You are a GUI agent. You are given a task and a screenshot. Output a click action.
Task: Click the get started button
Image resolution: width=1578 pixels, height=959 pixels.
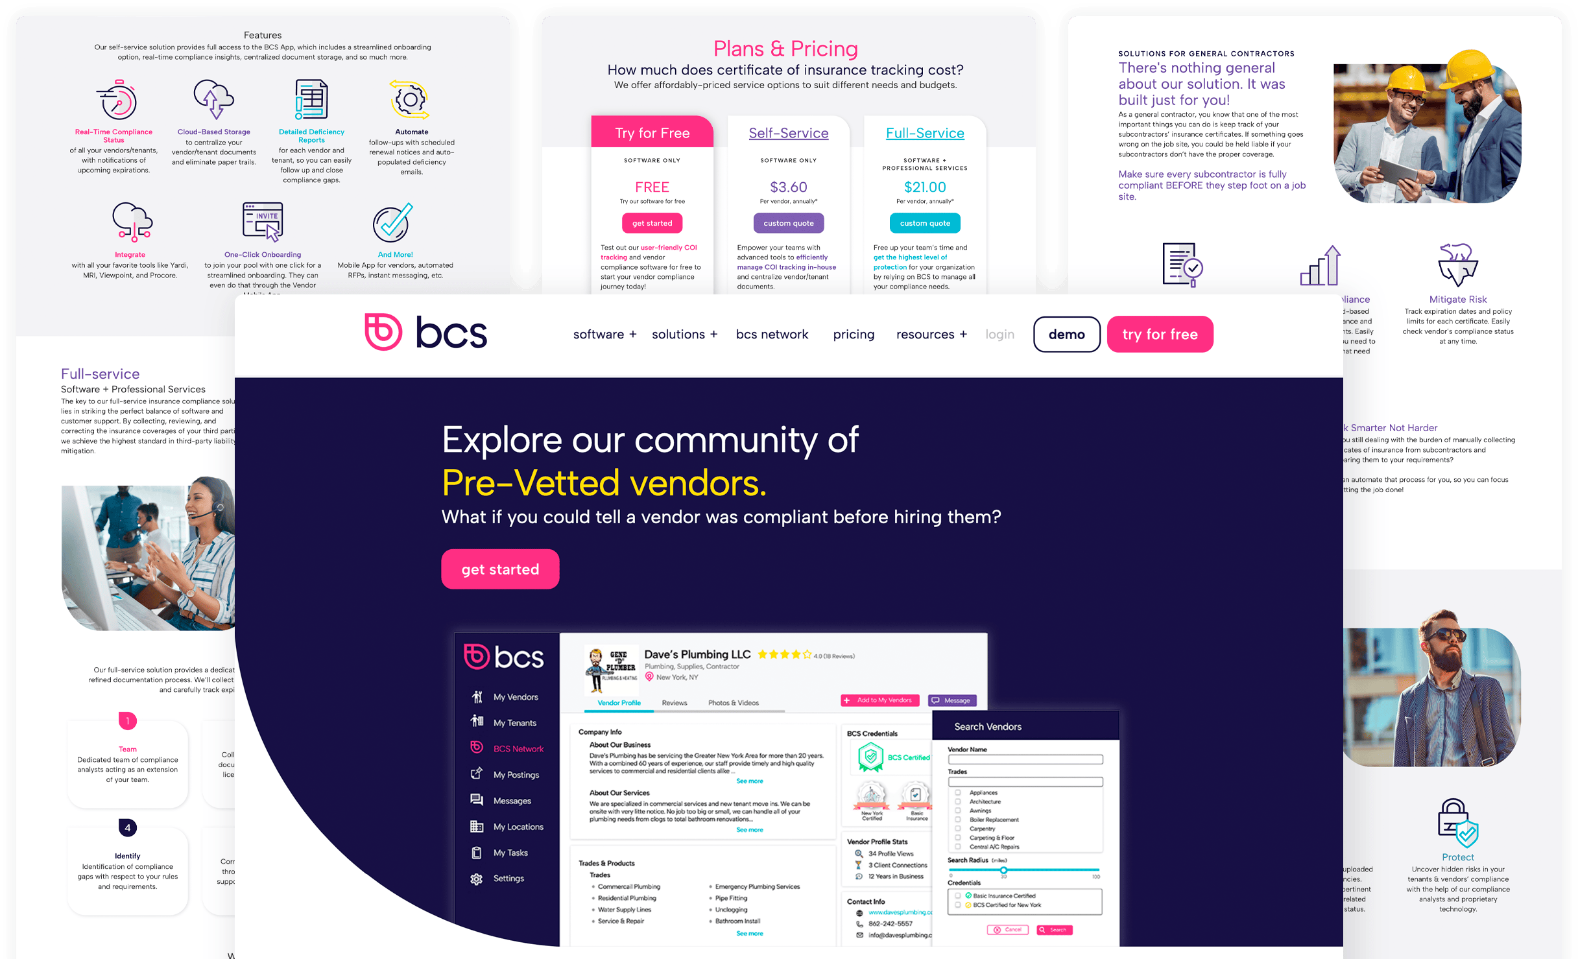[501, 569]
